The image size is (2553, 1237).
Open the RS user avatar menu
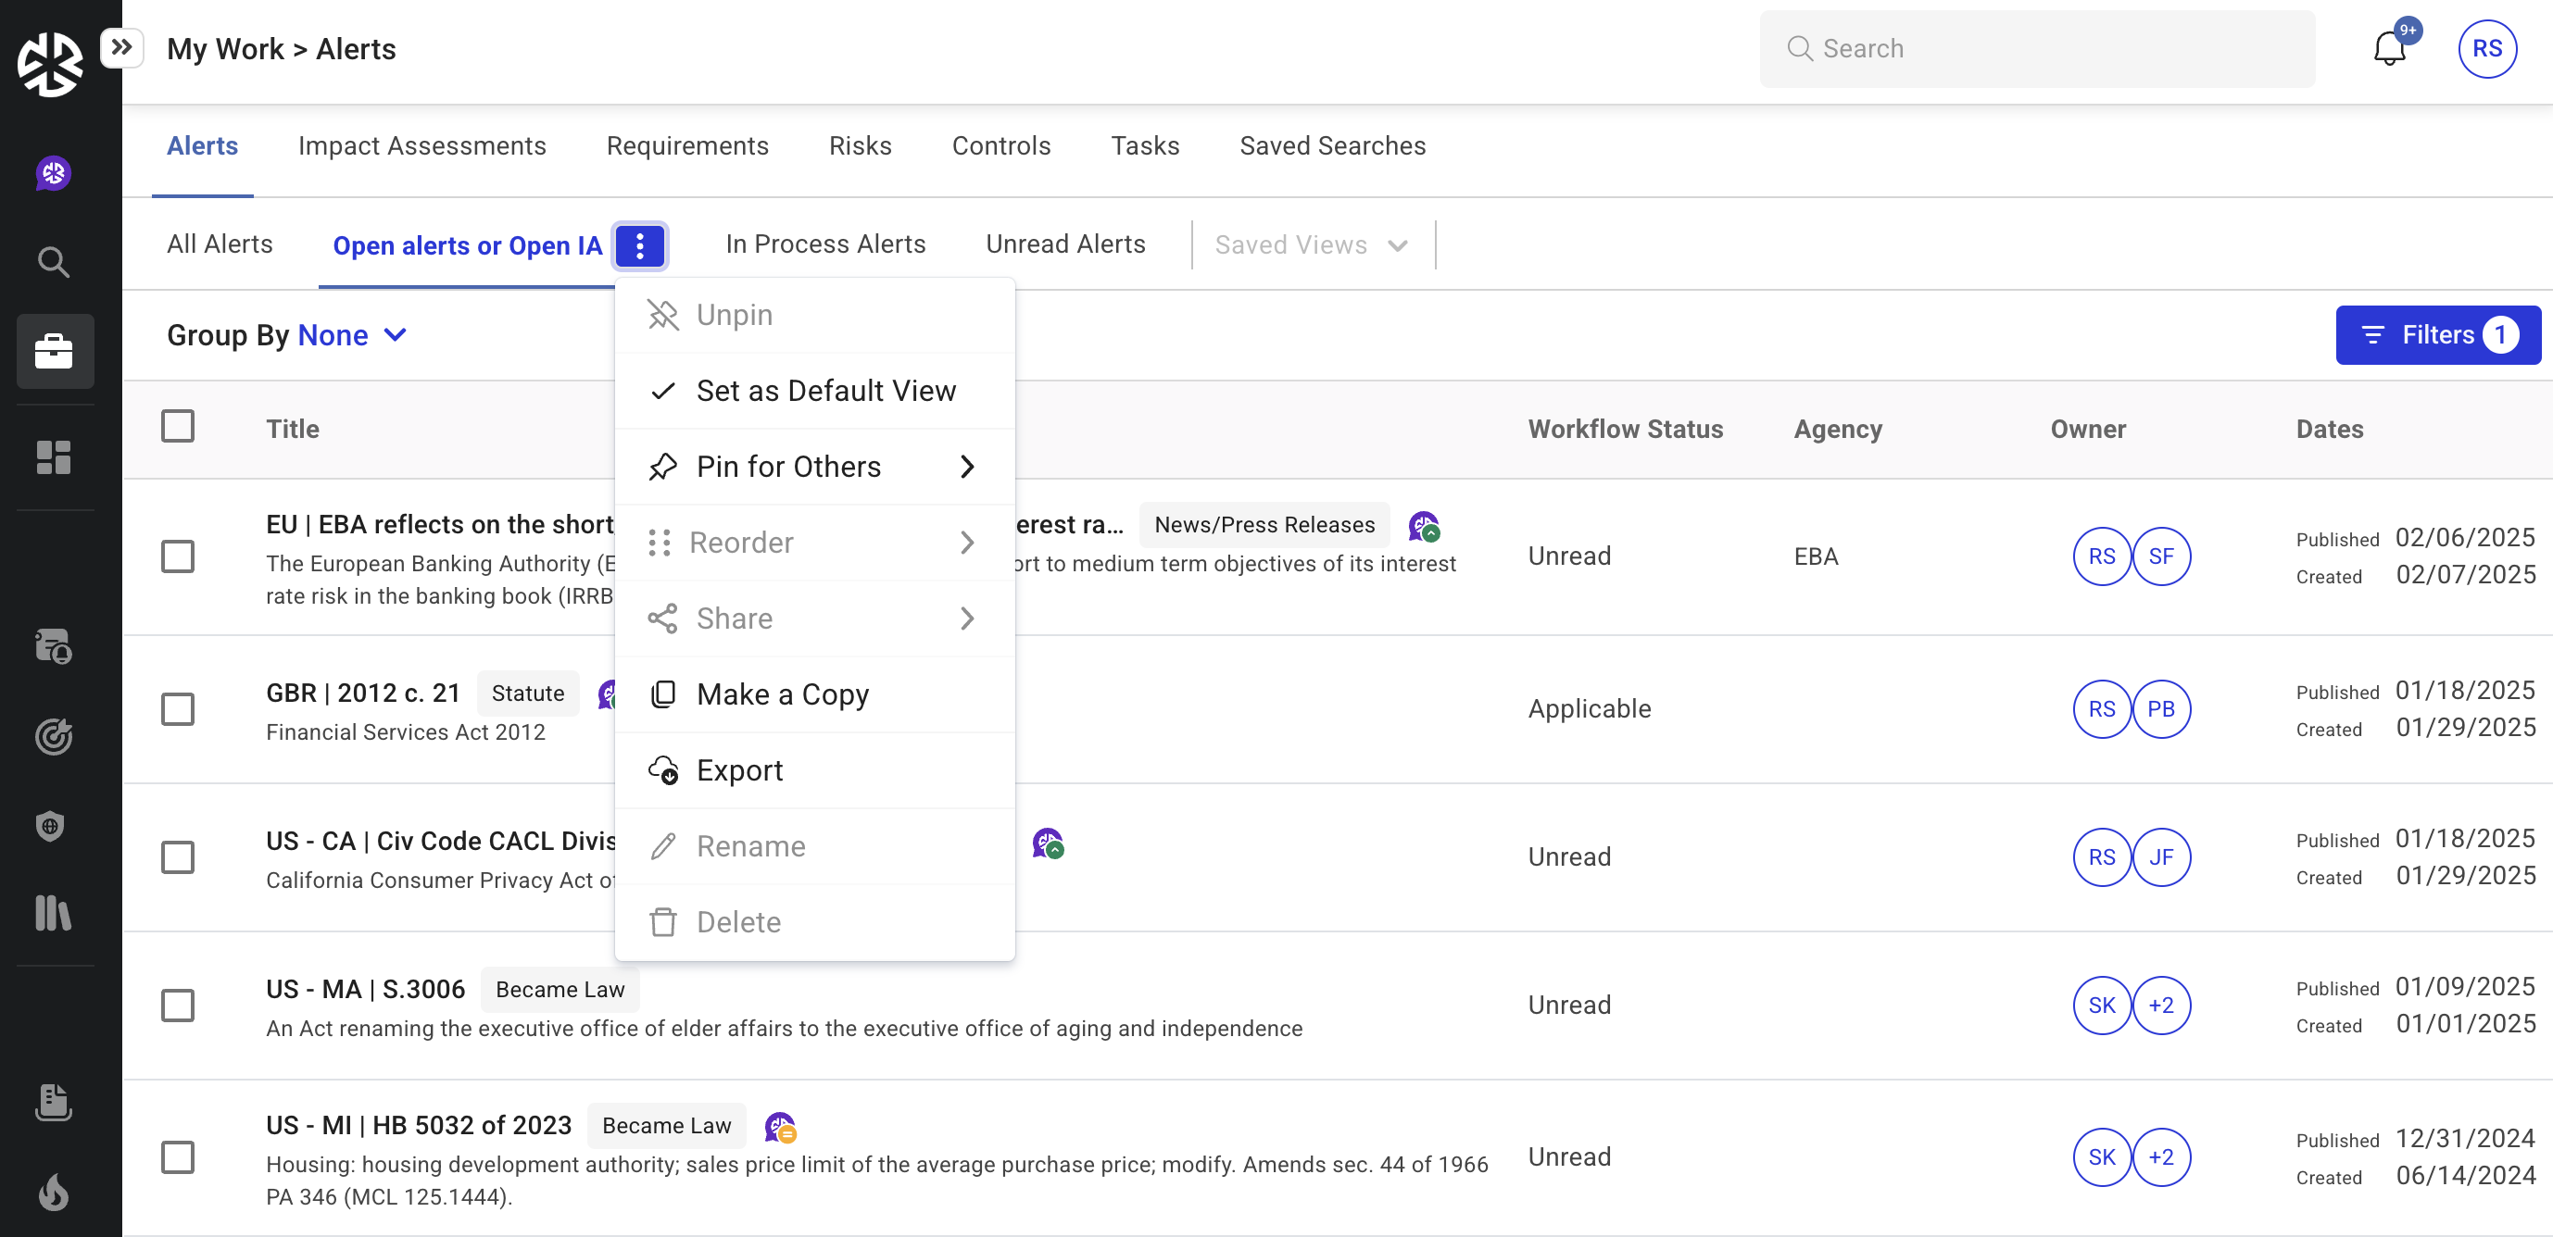2485,48
